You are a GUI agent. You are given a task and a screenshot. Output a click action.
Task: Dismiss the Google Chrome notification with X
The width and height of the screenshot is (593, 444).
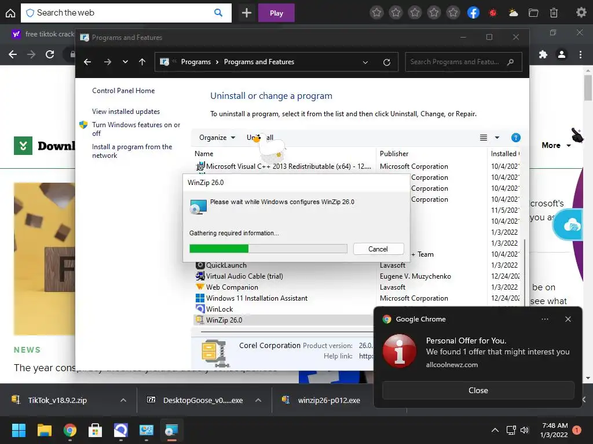[568, 319]
